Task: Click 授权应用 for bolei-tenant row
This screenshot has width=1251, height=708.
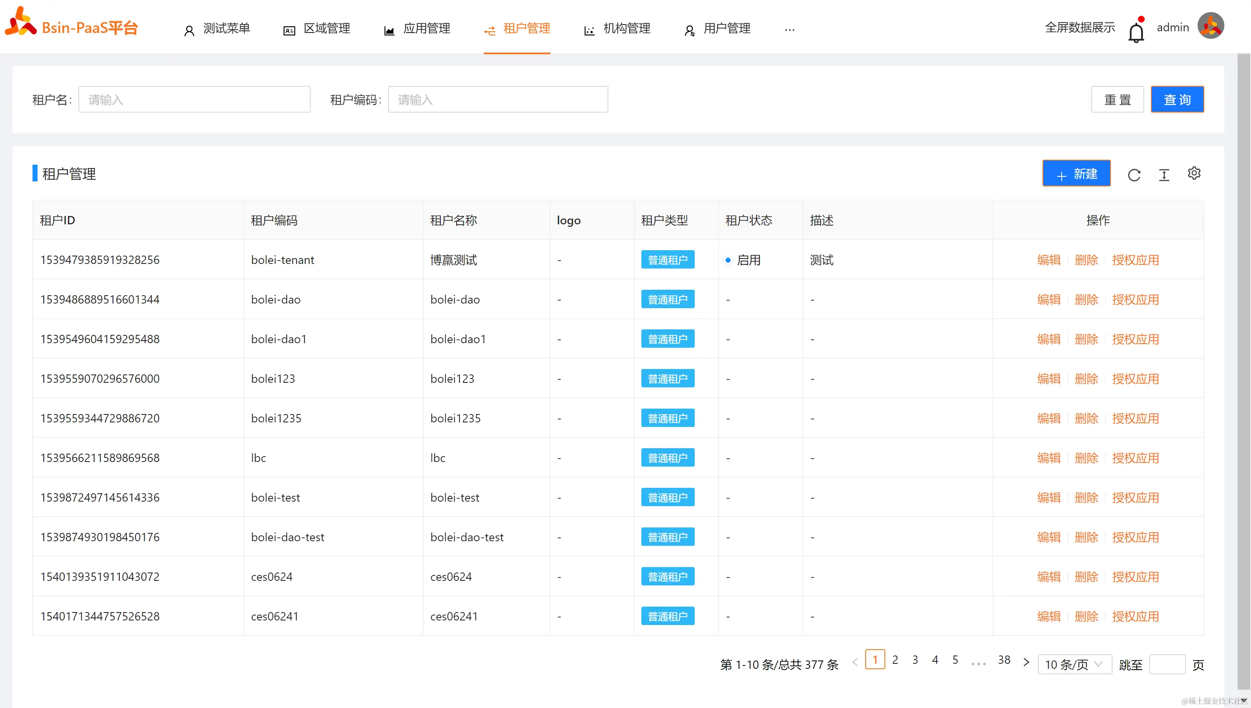Action: 1135,260
